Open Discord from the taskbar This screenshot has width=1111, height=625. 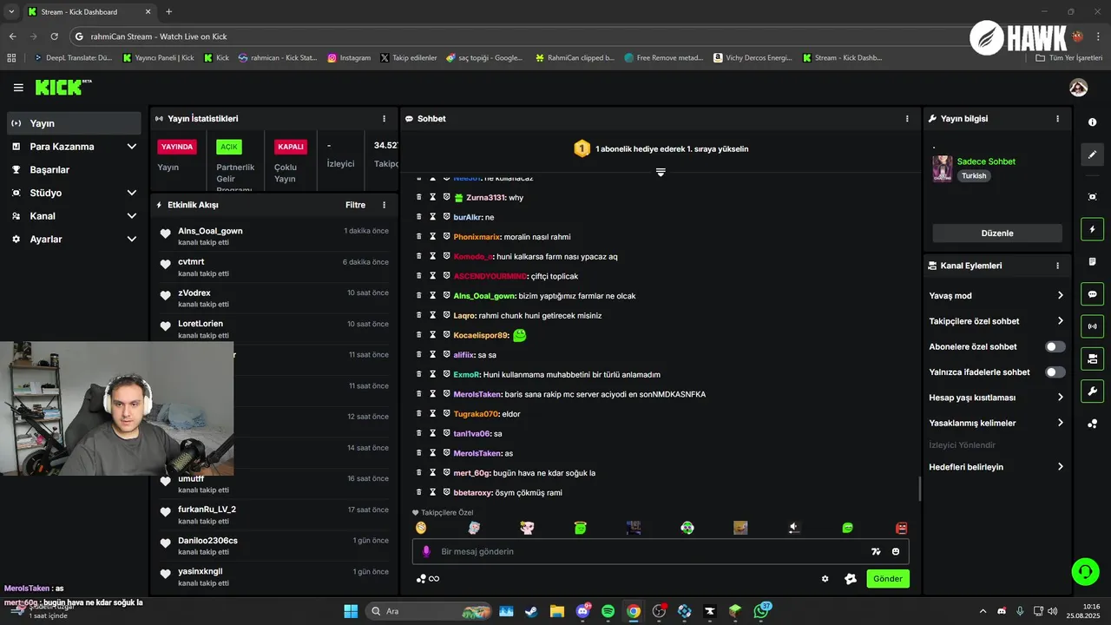click(x=582, y=611)
